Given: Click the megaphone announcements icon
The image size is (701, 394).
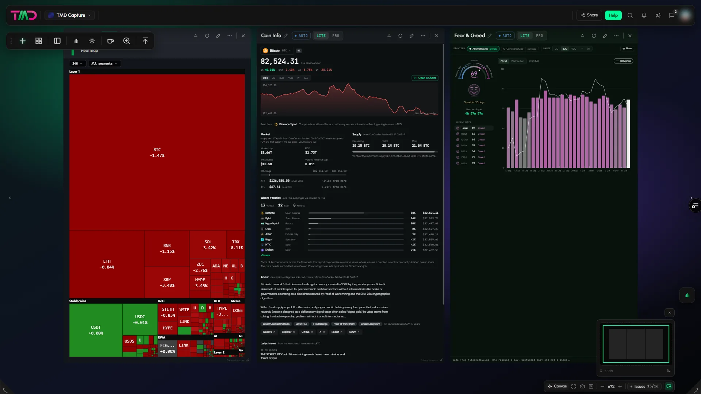Looking at the screenshot, I should [658, 15].
